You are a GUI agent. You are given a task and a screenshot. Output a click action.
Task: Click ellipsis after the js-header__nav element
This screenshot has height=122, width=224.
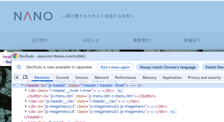click(123, 101)
